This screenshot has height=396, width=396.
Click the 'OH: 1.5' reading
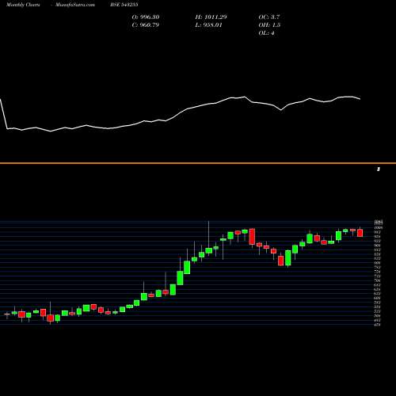click(x=269, y=25)
